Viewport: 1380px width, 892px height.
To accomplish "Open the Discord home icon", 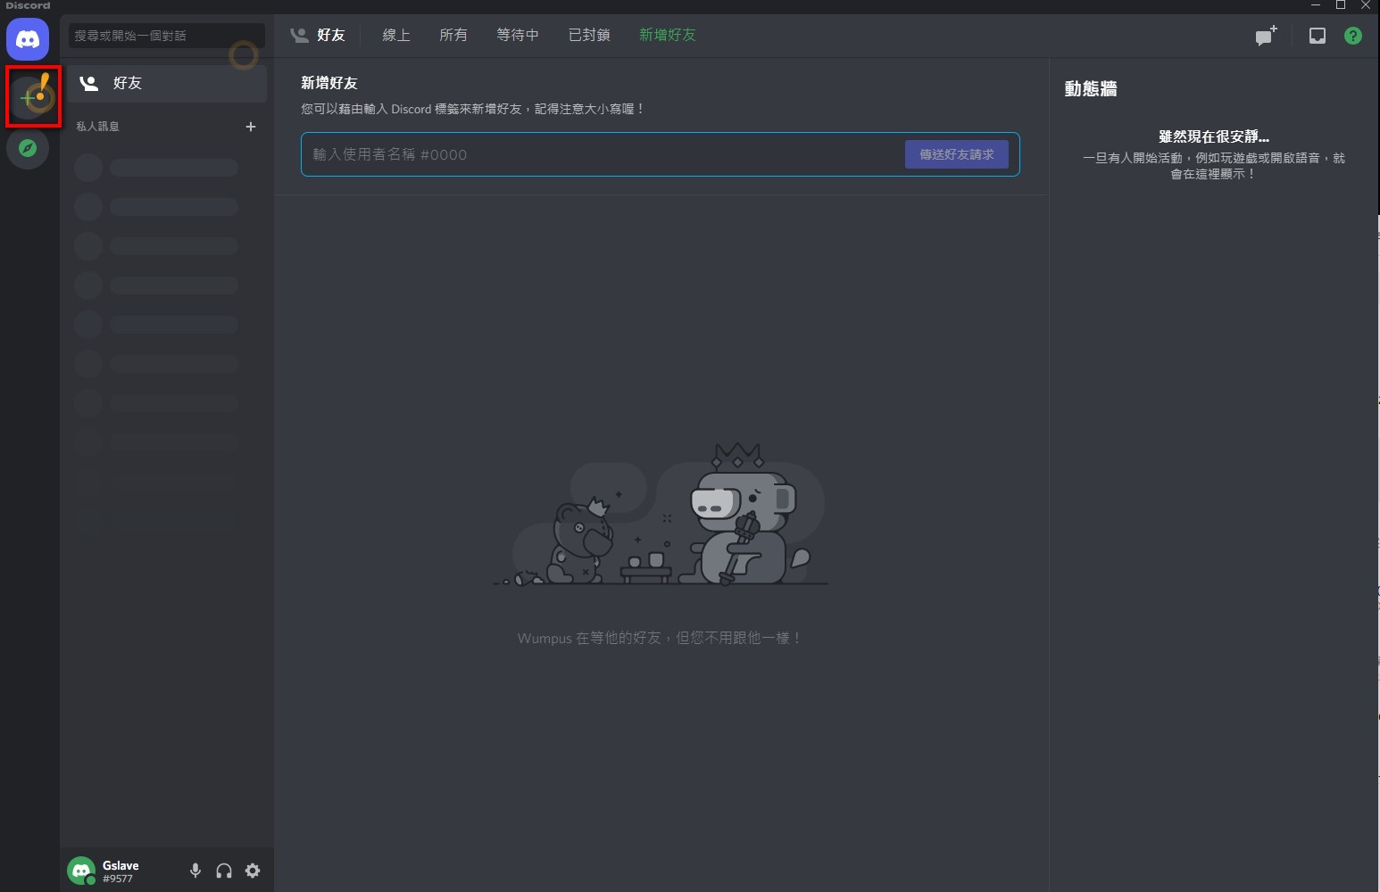I will [x=28, y=39].
